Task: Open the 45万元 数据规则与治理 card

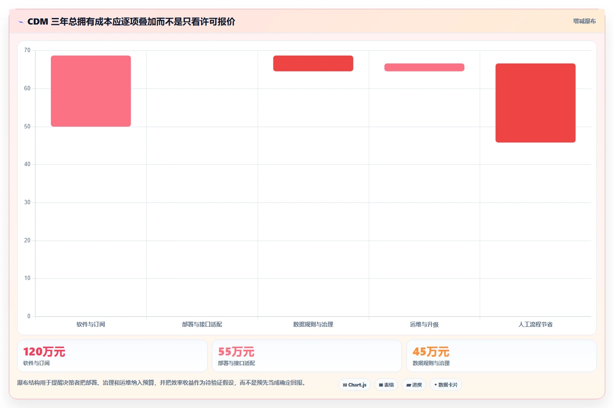Action: 502,356
